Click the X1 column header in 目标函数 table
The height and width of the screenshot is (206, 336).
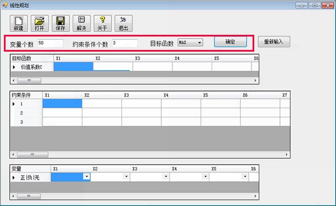73,58
